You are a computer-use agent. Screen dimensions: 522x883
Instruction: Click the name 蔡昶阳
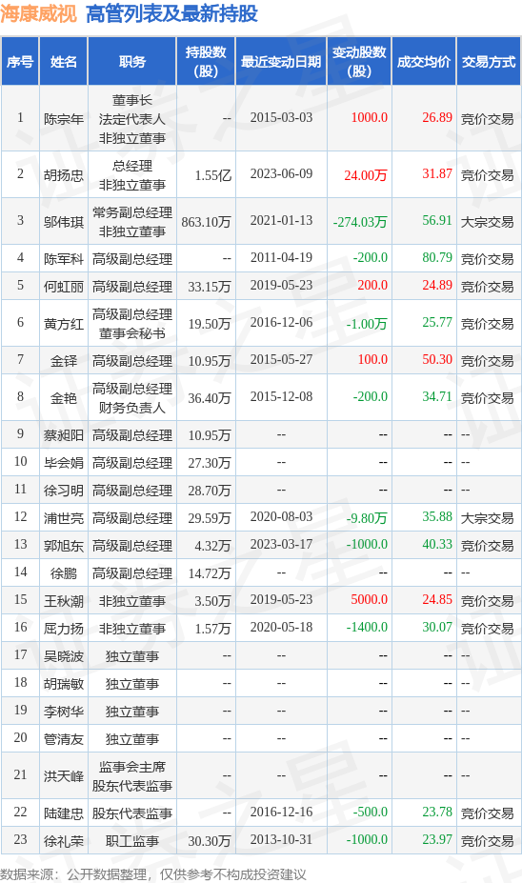64,435
